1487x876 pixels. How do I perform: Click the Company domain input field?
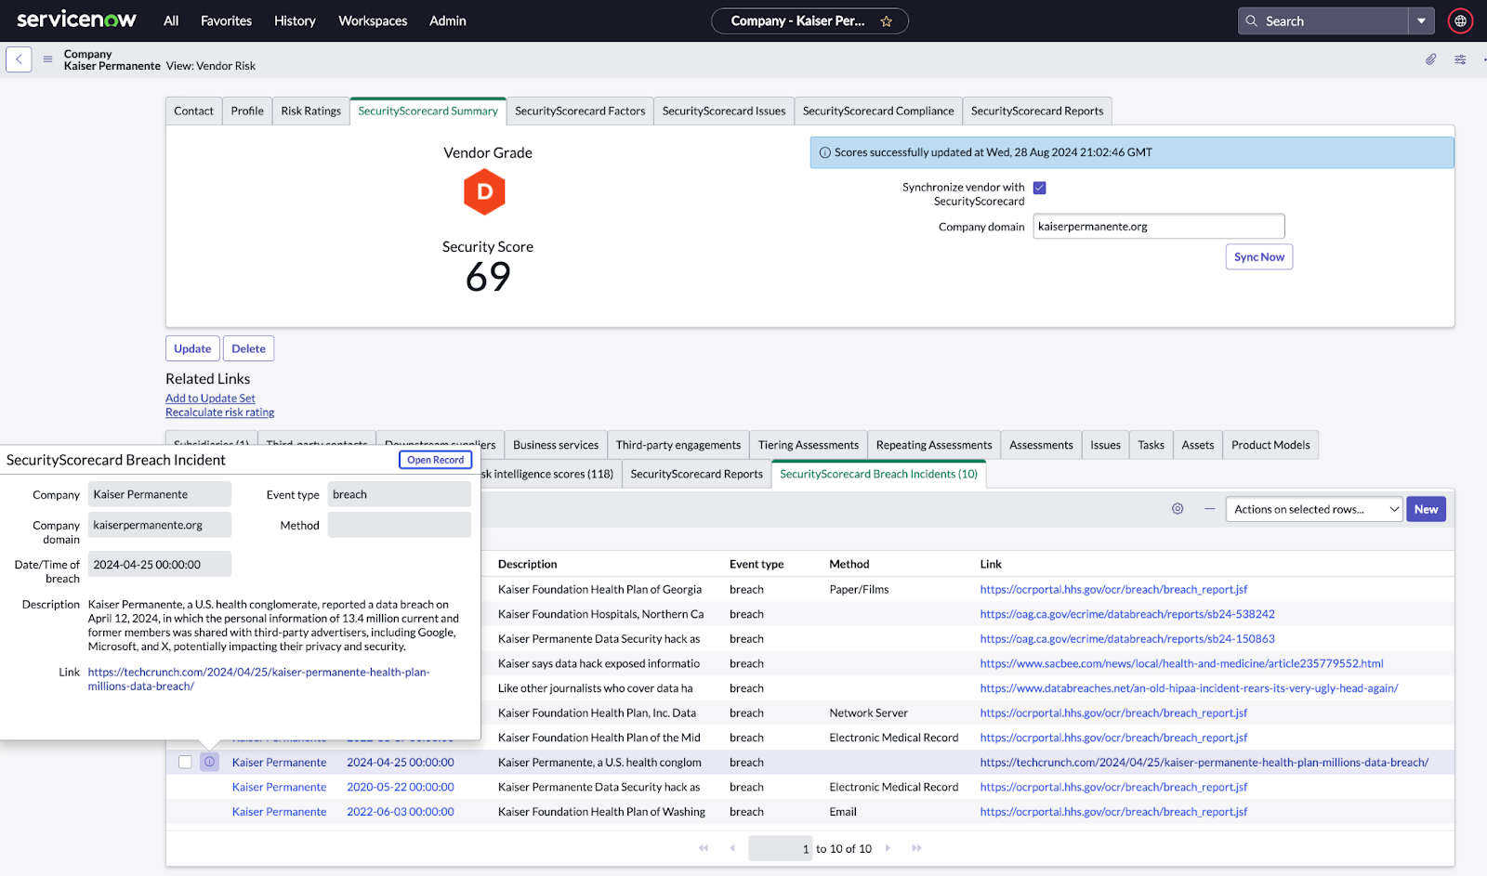point(1159,227)
